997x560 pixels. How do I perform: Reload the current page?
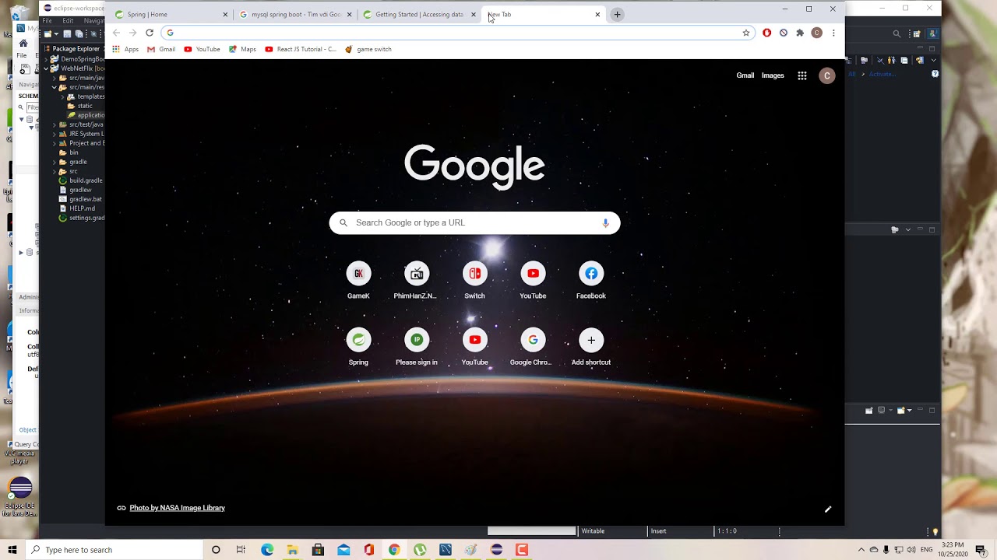coord(150,33)
